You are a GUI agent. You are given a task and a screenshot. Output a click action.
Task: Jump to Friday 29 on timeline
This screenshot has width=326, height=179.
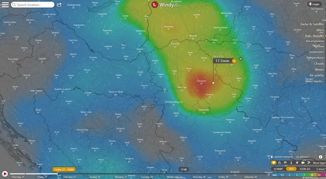(223, 177)
